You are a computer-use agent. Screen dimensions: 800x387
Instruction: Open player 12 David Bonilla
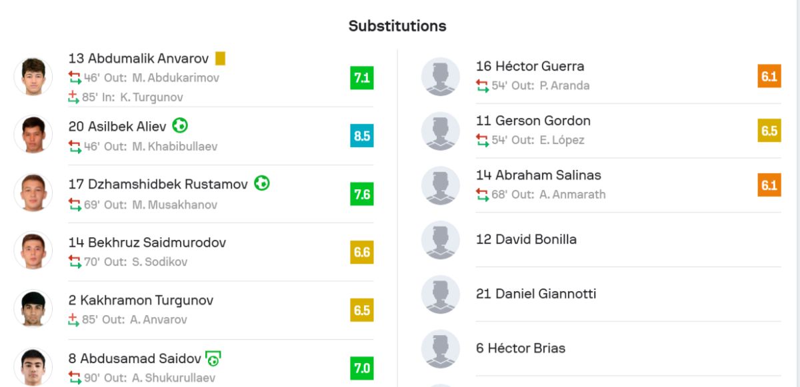pyautogui.click(x=526, y=239)
